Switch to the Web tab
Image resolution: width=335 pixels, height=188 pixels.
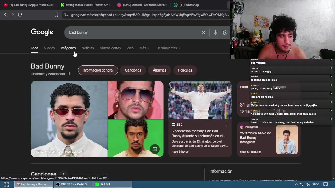coord(130,48)
